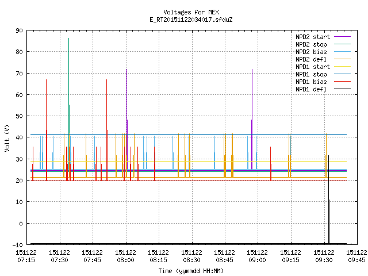Click the 'Time (yymmdd HH:MM)' x-axis label
This screenshot has width=368, height=276.
click(191, 271)
